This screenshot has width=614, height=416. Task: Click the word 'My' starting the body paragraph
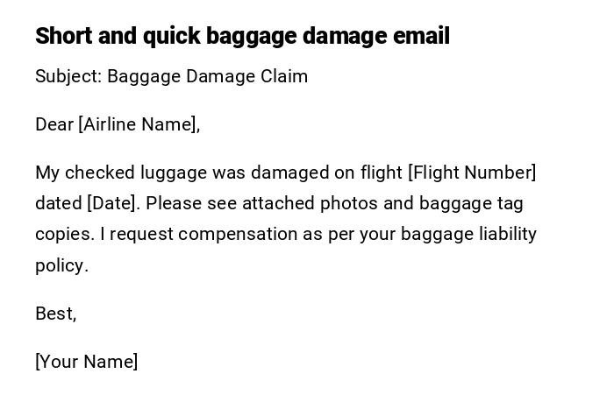coord(46,173)
